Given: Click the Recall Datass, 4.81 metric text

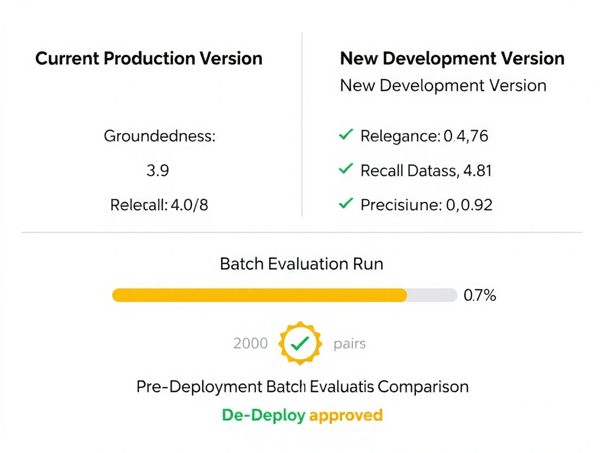Looking at the screenshot, I should (426, 170).
